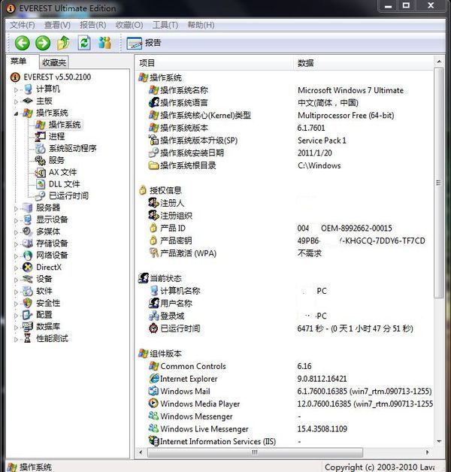Click the 性能测试 hourglass icon in tree

27,338
